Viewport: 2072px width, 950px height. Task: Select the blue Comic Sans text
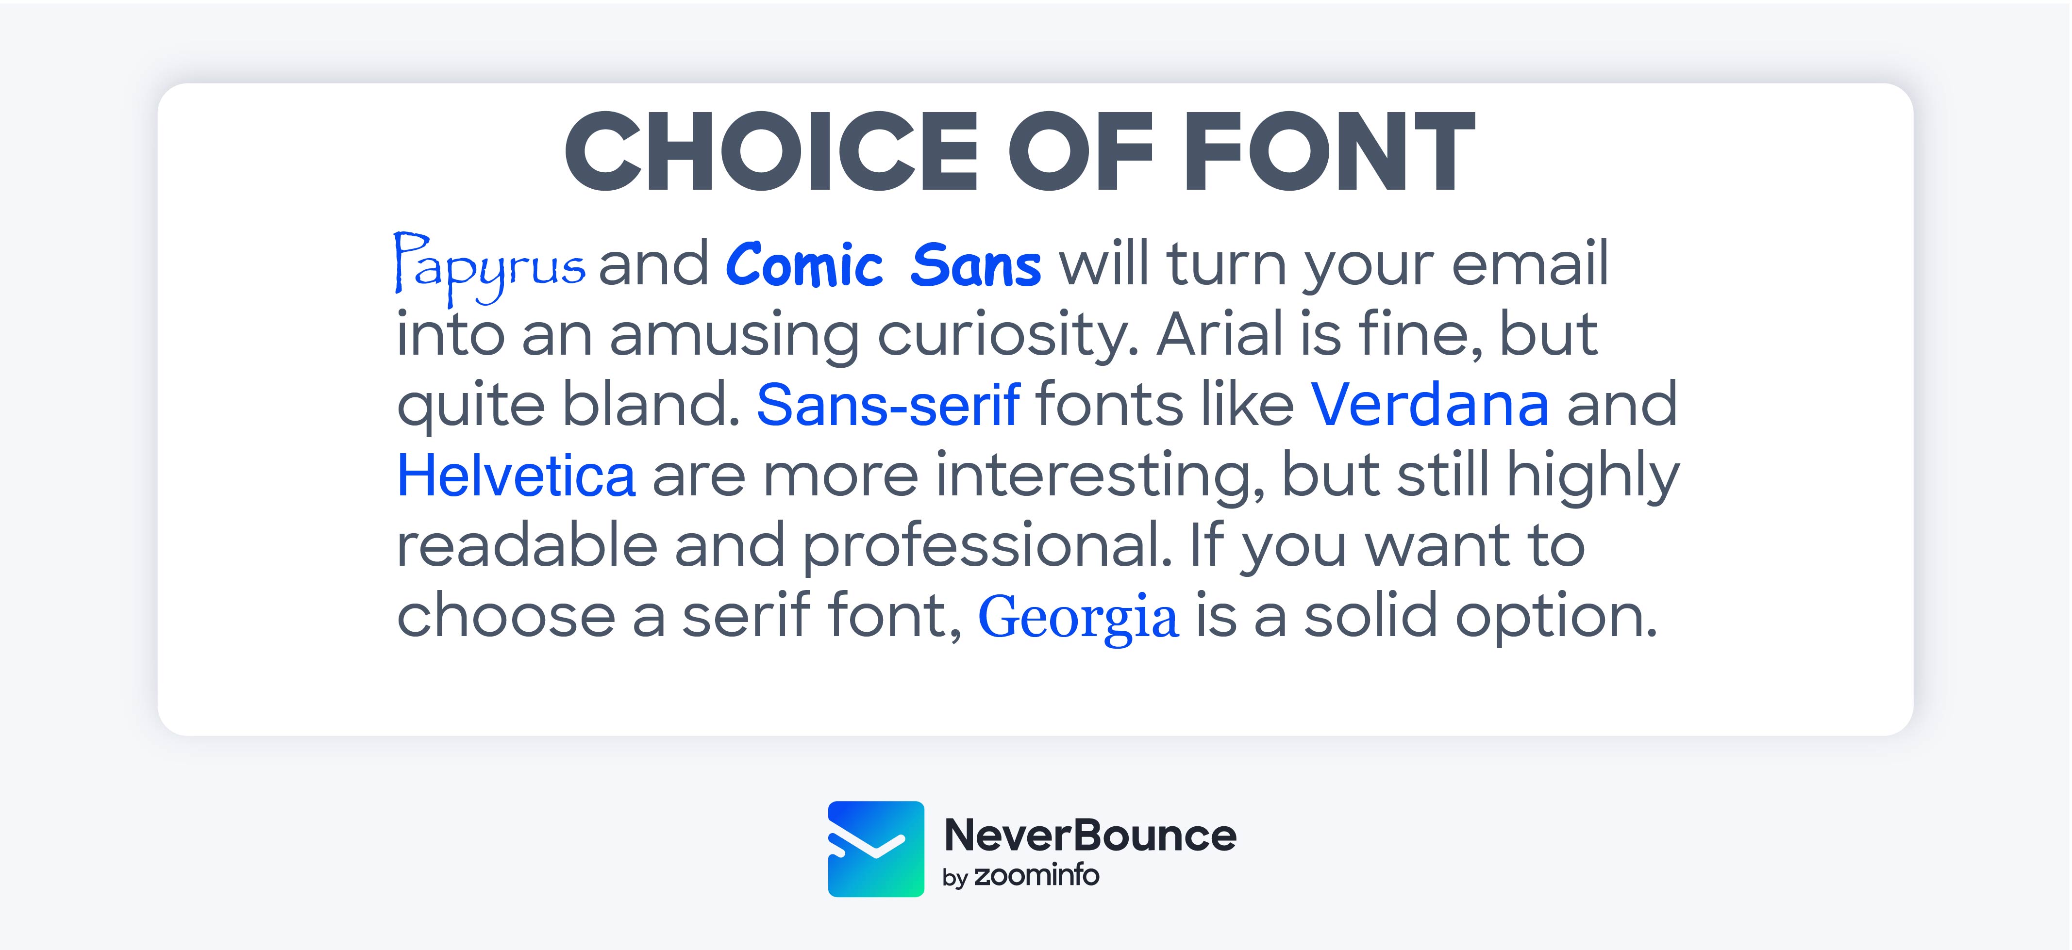click(x=883, y=265)
